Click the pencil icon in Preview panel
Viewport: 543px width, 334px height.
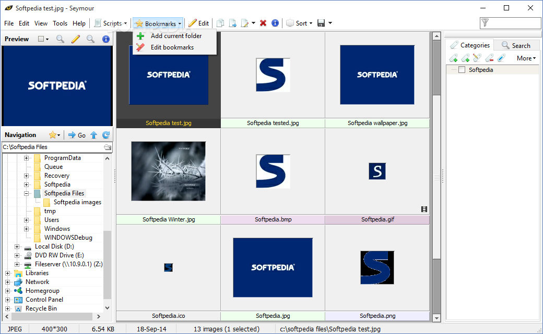pos(76,39)
